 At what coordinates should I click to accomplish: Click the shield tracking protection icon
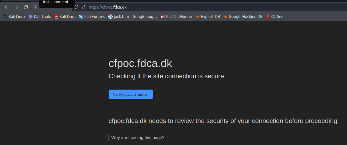(x=76, y=7)
